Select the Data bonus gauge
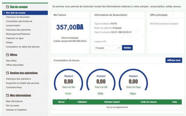Image resolution: width=186 pixels, height=116 pixels. (x=101, y=82)
